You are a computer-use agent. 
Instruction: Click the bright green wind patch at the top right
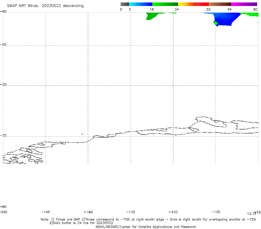point(250,14)
